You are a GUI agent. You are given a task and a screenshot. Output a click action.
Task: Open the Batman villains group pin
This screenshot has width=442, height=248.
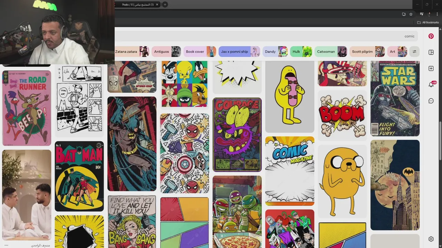290,229
